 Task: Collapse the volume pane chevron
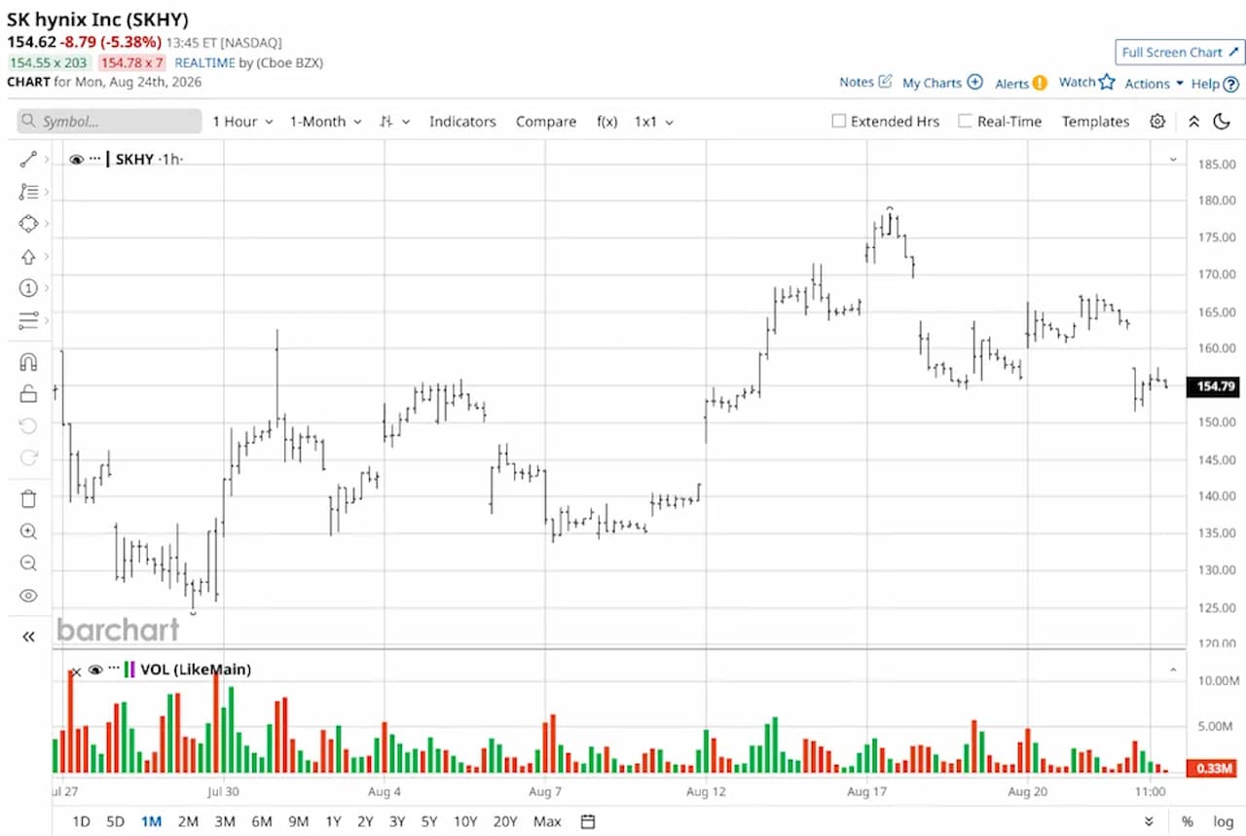[1173, 670]
